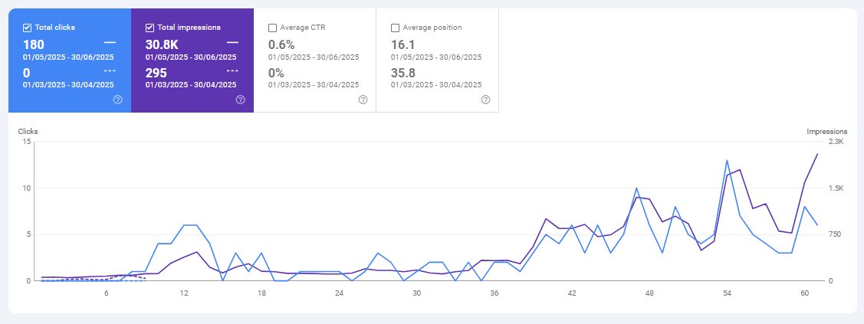The image size is (864, 324).
Task: Click the 35.8 average position value
Action: pyautogui.click(x=403, y=74)
